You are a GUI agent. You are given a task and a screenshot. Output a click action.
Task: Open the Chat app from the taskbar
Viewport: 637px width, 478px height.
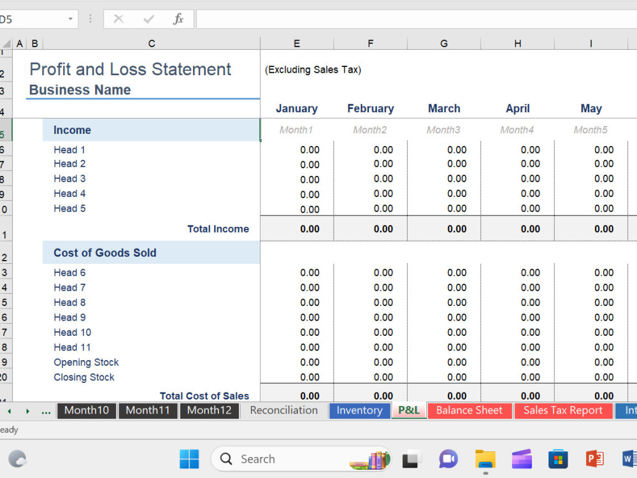[448, 459]
